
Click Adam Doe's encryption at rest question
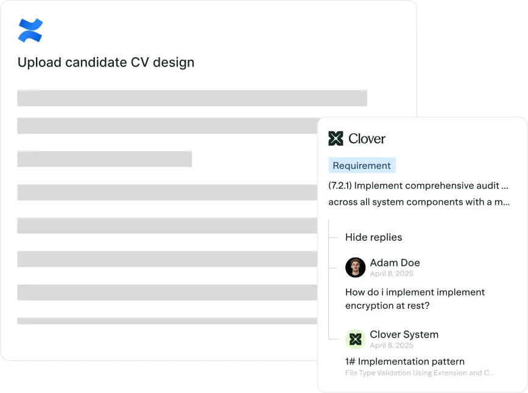tap(415, 299)
